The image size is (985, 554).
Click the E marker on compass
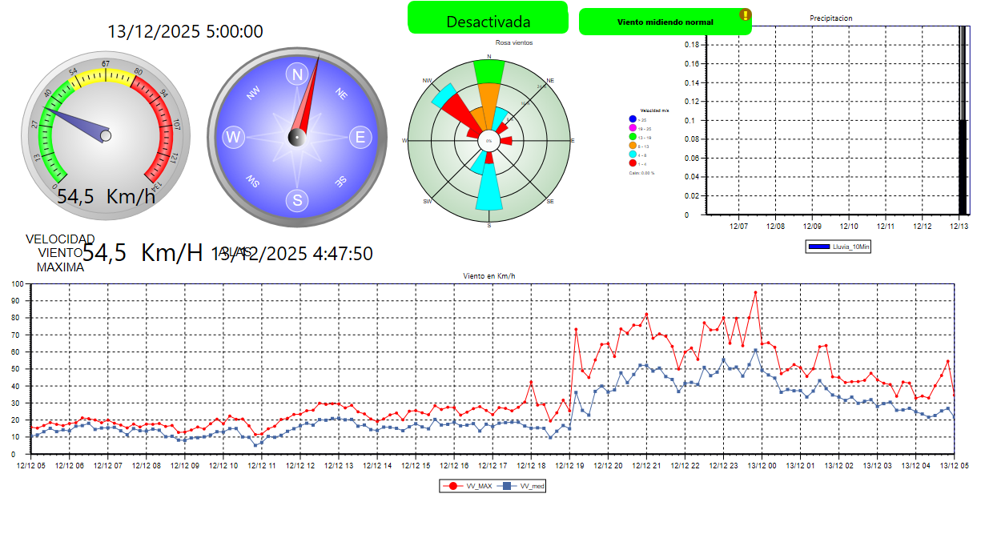[x=360, y=138]
